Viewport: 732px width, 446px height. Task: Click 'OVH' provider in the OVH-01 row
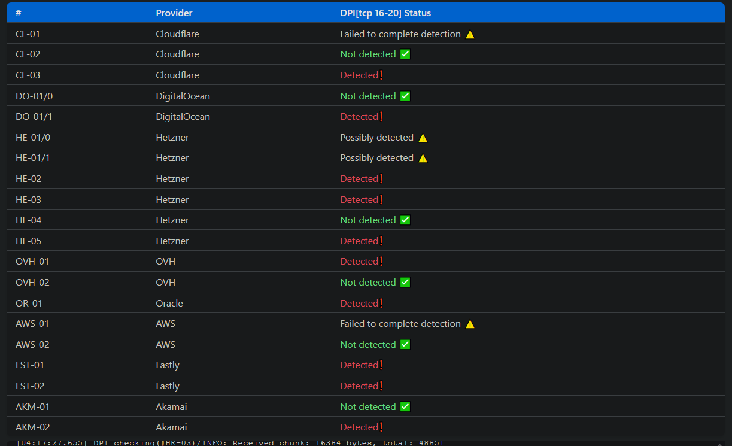click(x=165, y=262)
